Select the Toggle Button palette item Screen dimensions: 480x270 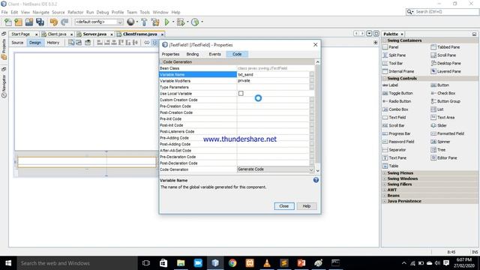pyautogui.click(x=397, y=93)
